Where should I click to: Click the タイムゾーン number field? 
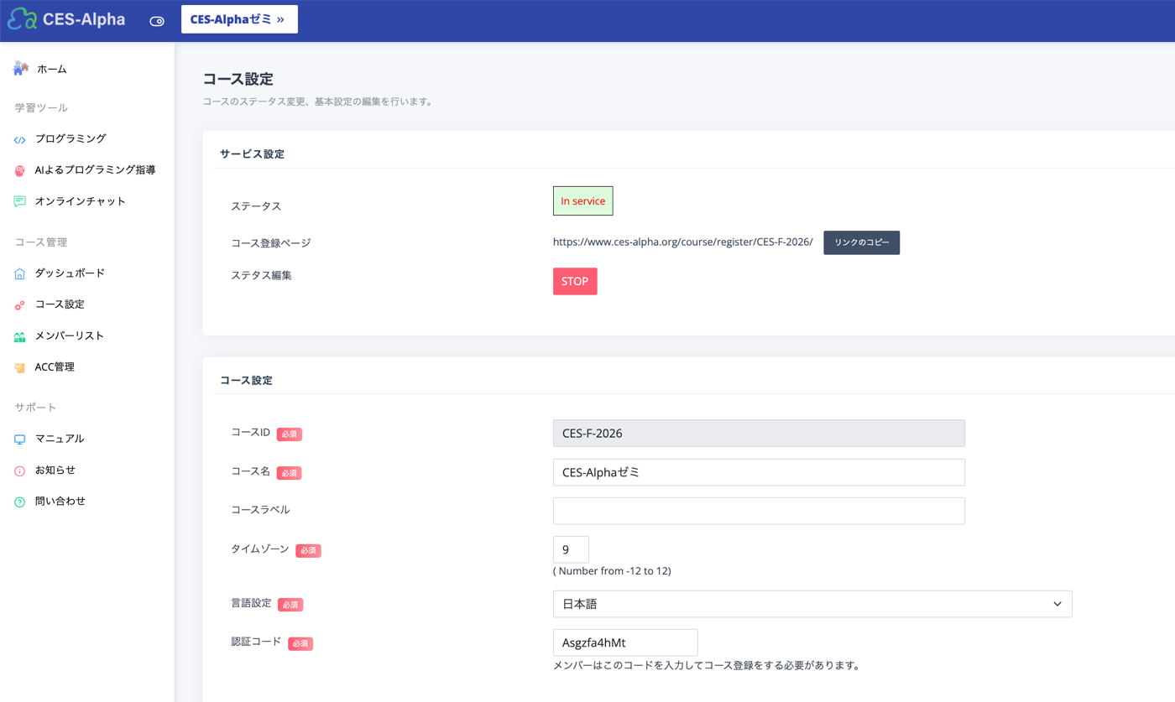pyautogui.click(x=571, y=549)
